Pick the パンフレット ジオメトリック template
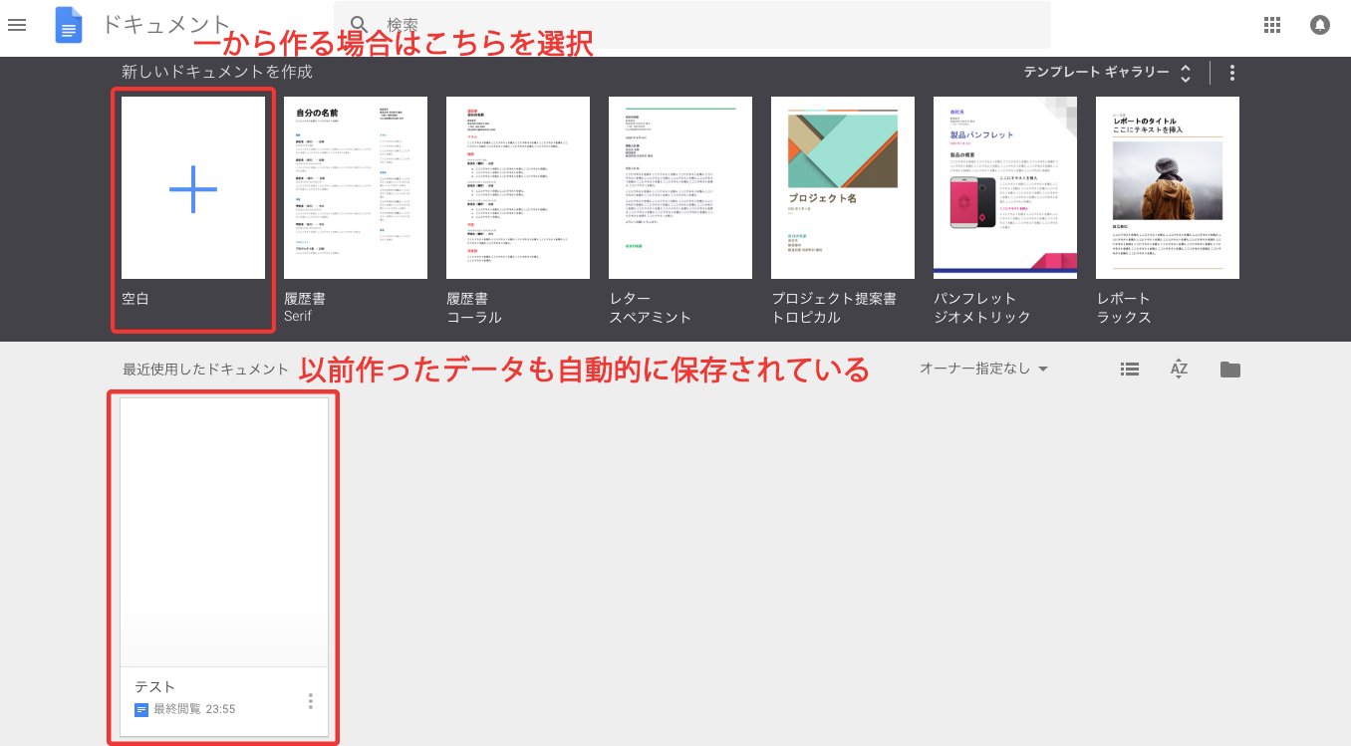Image resolution: width=1351 pixels, height=746 pixels. coord(1005,188)
